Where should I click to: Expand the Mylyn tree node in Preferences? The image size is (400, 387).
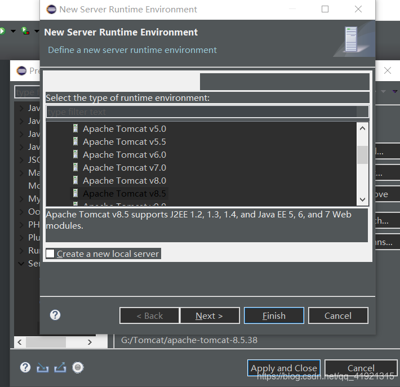click(x=21, y=199)
